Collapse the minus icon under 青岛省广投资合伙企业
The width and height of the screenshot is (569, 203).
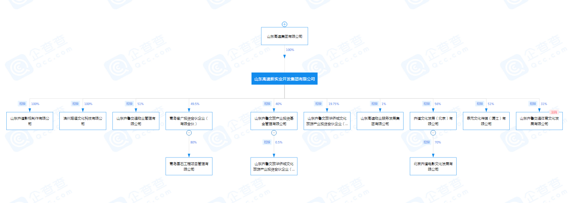click(x=189, y=133)
